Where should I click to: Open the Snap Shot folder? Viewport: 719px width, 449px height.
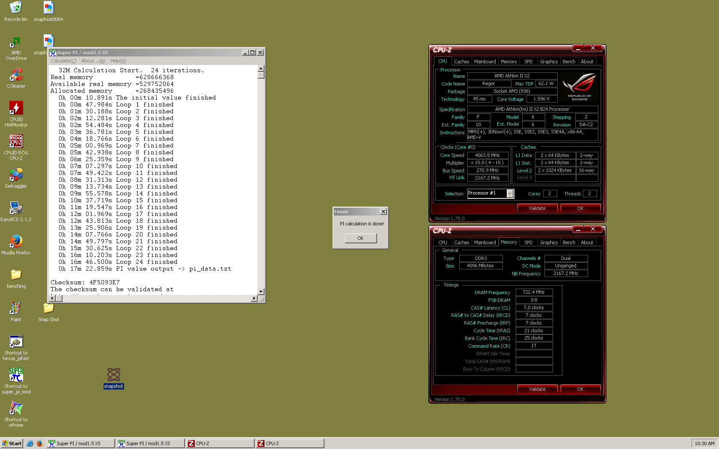(48, 312)
